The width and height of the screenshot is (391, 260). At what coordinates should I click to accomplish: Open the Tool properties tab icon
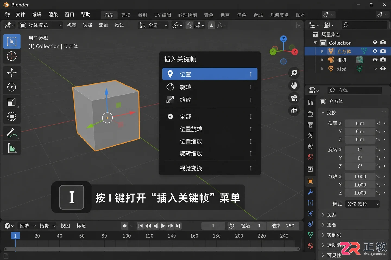point(310,102)
